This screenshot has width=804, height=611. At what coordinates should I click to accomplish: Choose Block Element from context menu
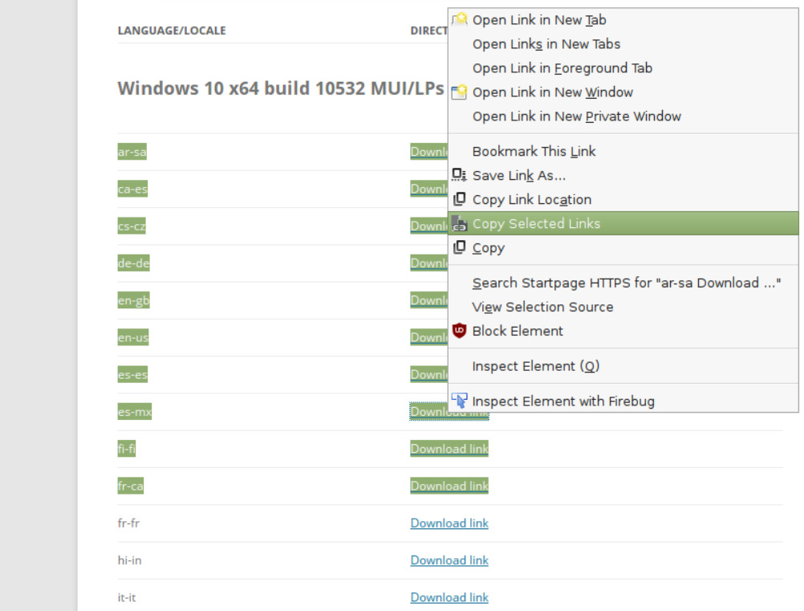coord(623,331)
